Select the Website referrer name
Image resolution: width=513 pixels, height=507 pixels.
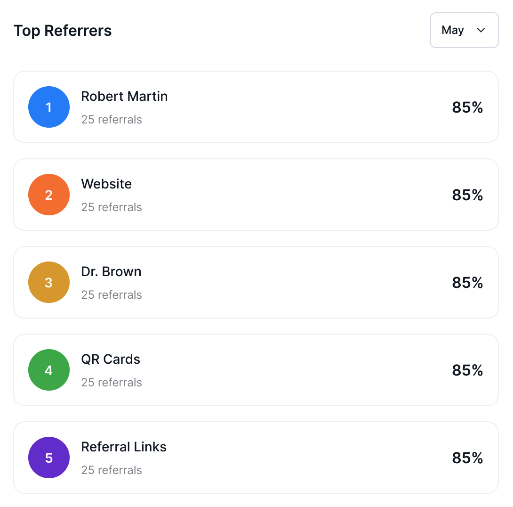pyautogui.click(x=106, y=184)
